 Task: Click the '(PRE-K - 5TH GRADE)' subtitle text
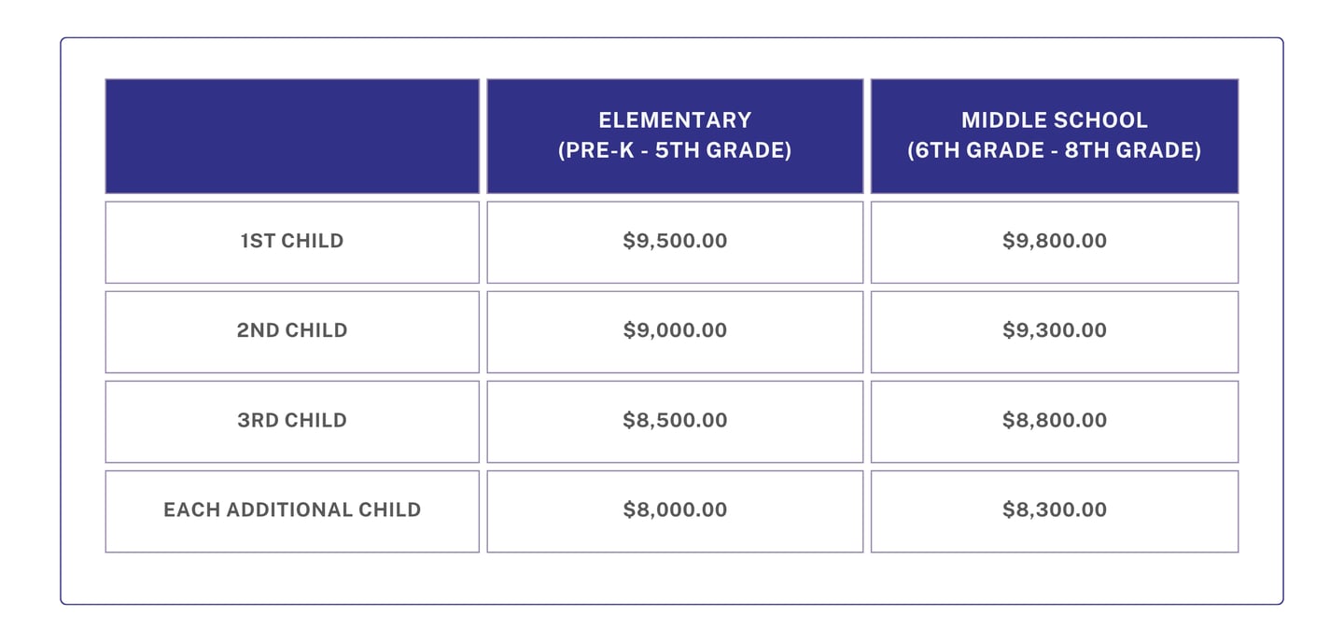point(675,151)
